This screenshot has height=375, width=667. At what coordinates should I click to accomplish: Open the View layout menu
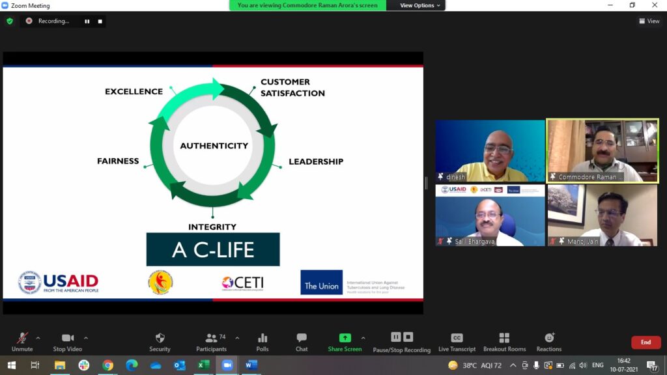pyautogui.click(x=649, y=21)
